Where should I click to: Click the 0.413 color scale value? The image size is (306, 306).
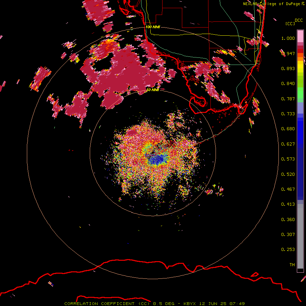coord(288,204)
